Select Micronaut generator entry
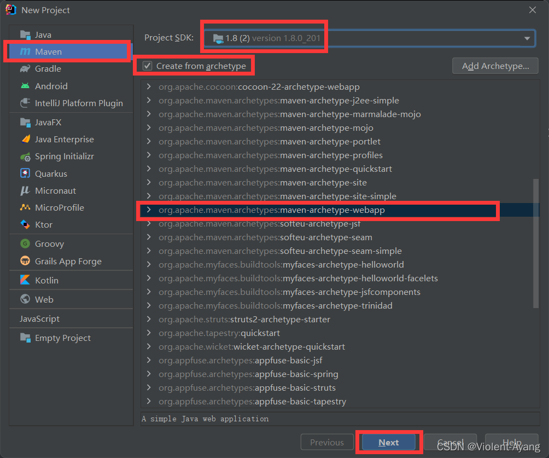This screenshot has width=549, height=458. (x=72, y=190)
